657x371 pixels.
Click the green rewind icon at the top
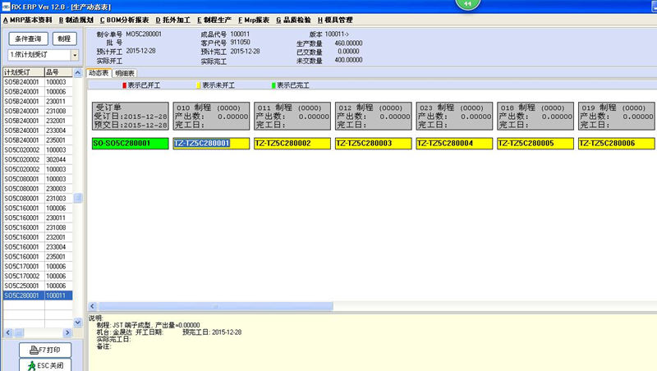click(467, 4)
